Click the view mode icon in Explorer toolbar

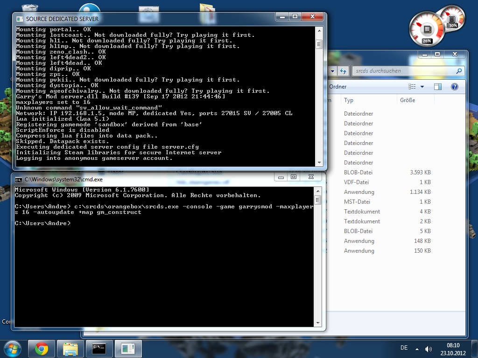pos(412,87)
